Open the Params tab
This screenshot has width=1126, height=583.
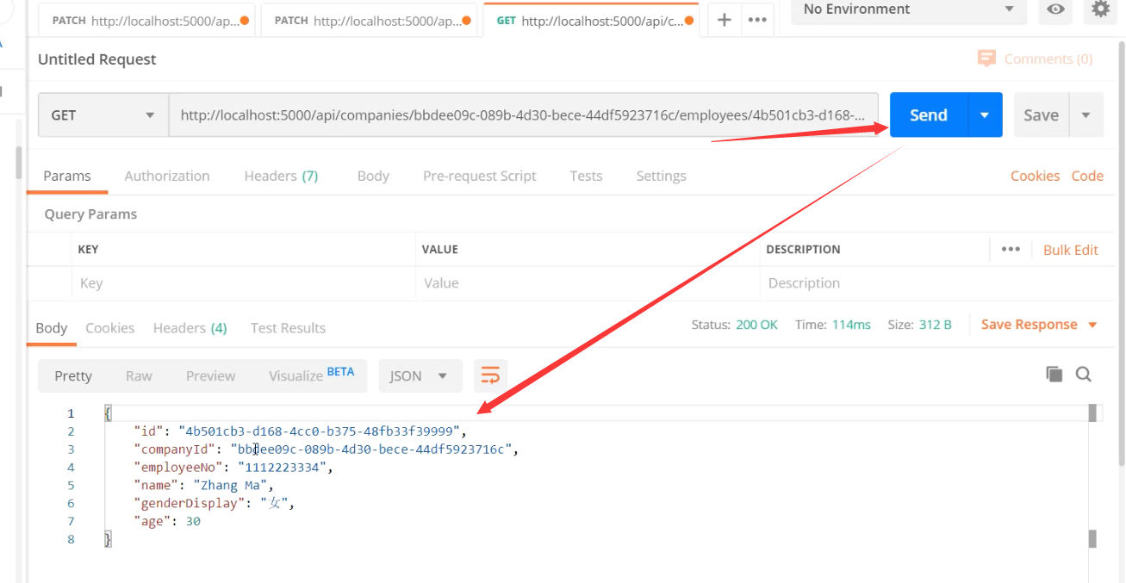[67, 176]
